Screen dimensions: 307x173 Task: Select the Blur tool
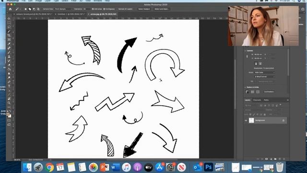[x=9, y=74]
